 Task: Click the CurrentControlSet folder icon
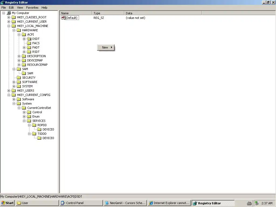[24, 108]
